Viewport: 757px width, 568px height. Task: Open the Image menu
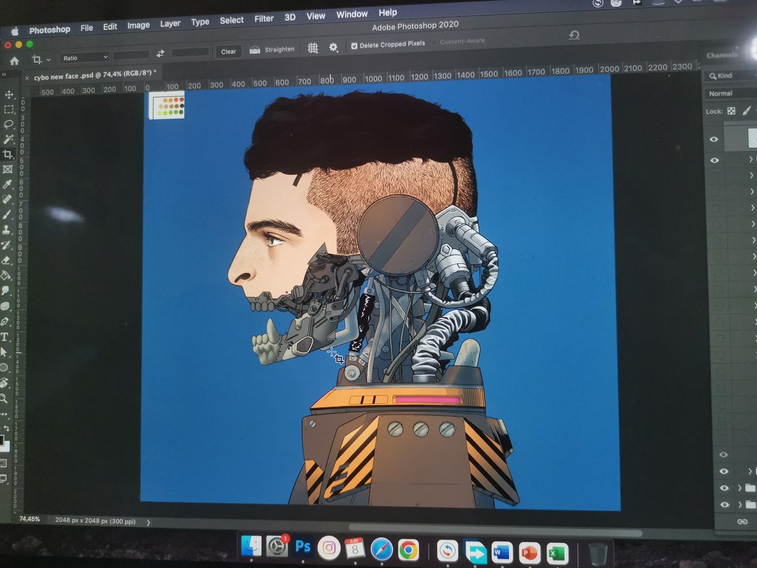[138, 25]
